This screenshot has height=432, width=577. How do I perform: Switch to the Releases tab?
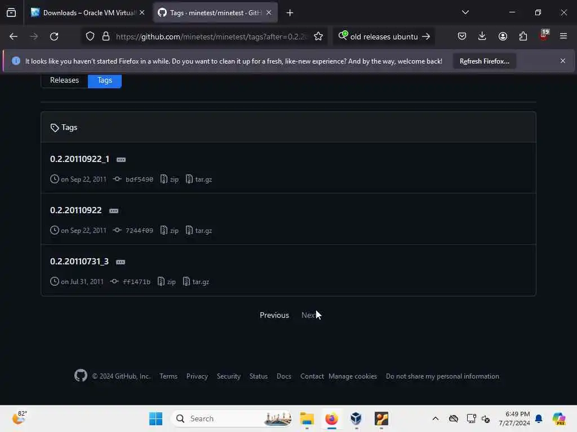point(64,80)
